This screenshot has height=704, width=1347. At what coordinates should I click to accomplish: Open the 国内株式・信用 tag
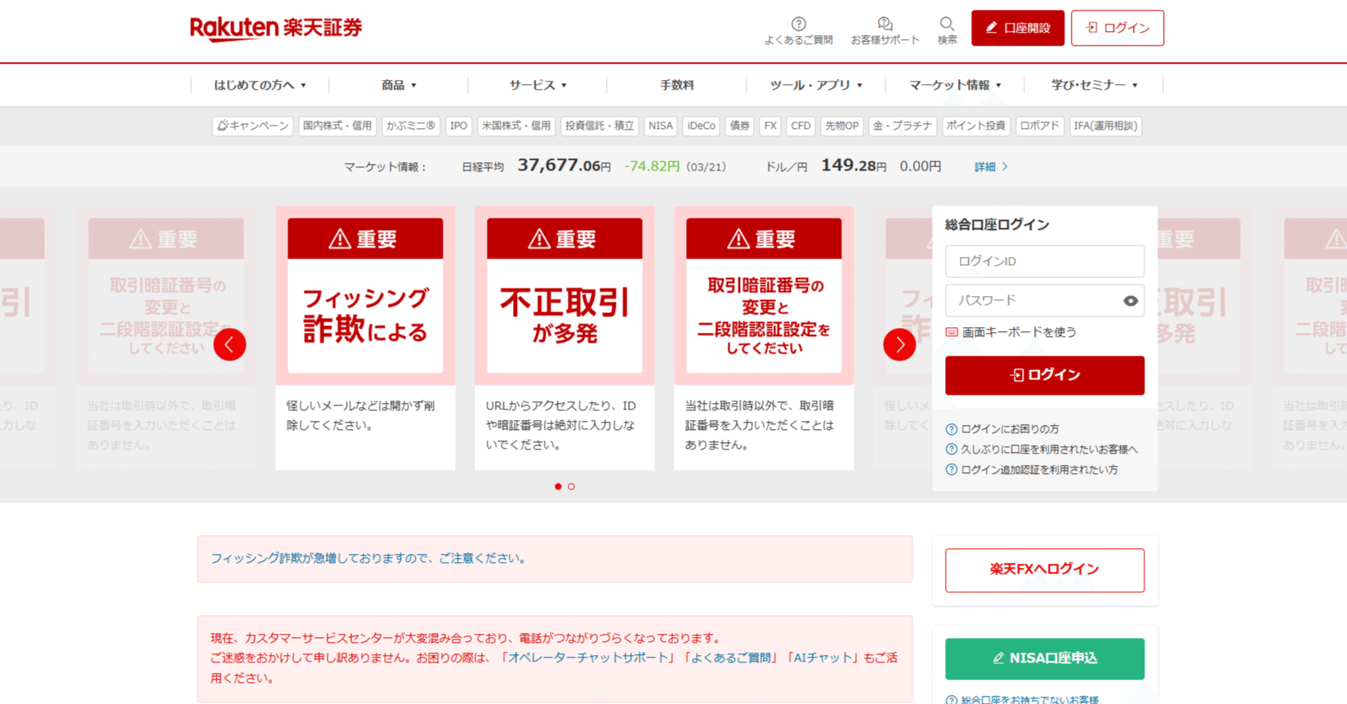tap(337, 126)
